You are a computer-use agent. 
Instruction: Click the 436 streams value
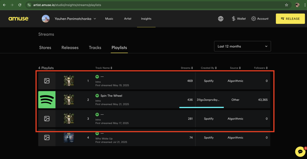[x=190, y=100]
